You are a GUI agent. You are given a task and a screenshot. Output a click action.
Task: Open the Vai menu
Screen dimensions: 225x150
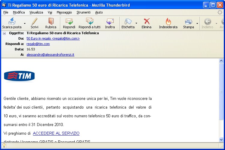click(50, 12)
